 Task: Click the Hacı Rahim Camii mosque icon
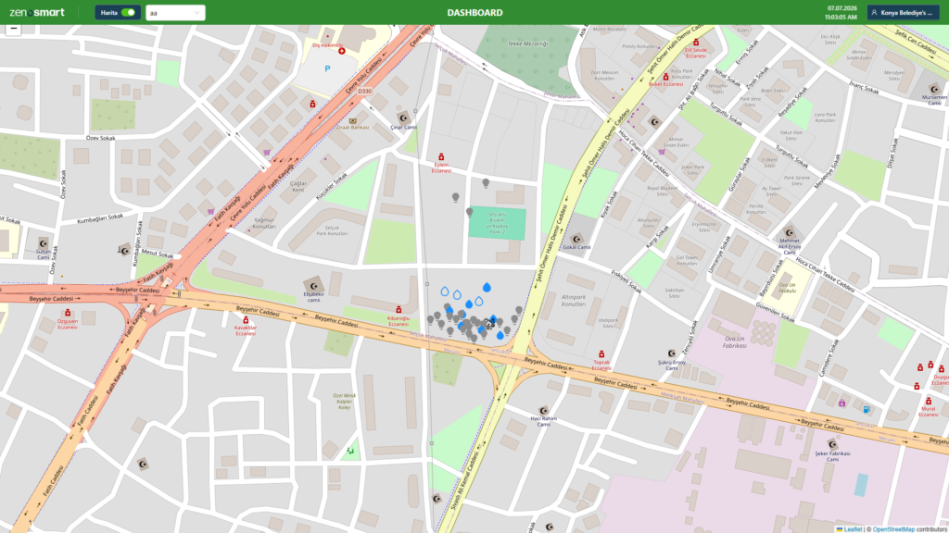click(543, 411)
